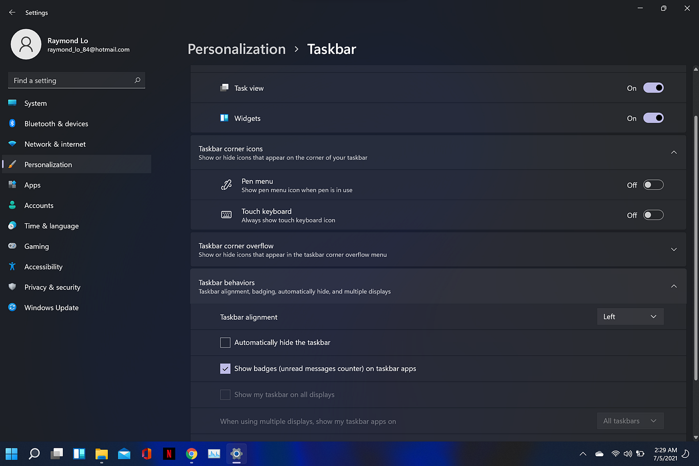The height and width of the screenshot is (466, 699).
Task: Select Bluetooth & devices in the sidebar
Action: coord(56,123)
